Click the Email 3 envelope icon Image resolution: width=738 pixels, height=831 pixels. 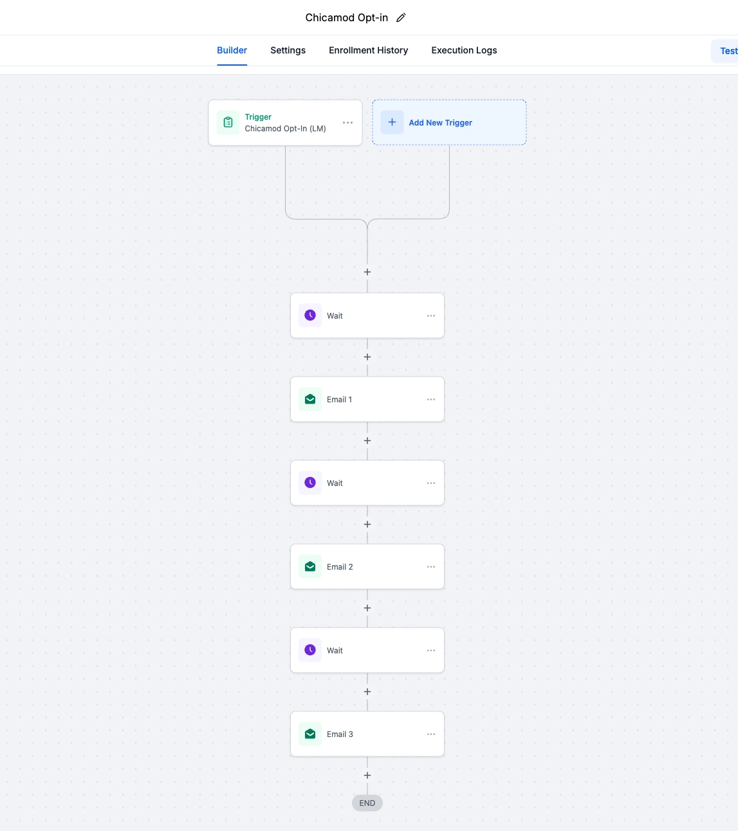[310, 734]
